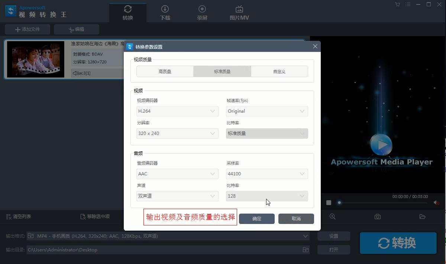Open the audio 比特率 128 dropdown
This screenshot has height=264, width=446.
(x=267, y=196)
